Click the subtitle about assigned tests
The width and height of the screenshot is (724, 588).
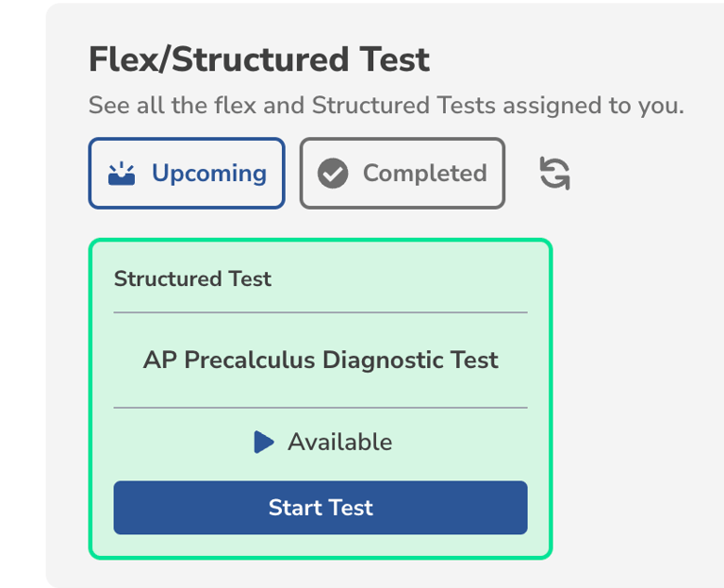[386, 106]
